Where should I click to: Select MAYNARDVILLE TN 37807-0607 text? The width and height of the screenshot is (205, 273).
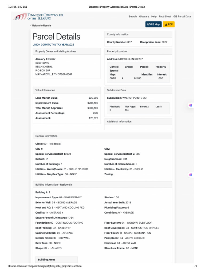click(54, 74)
